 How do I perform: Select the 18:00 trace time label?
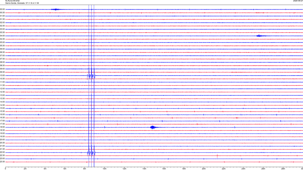pos(3,127)
